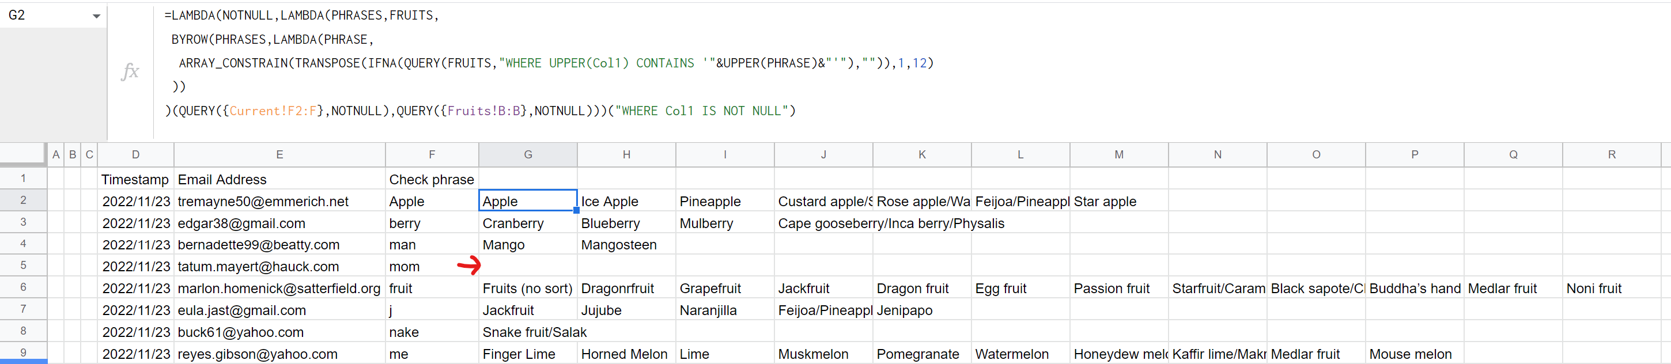Select column E header
The image size is (1671, 364).
click(x=279, y=154)
